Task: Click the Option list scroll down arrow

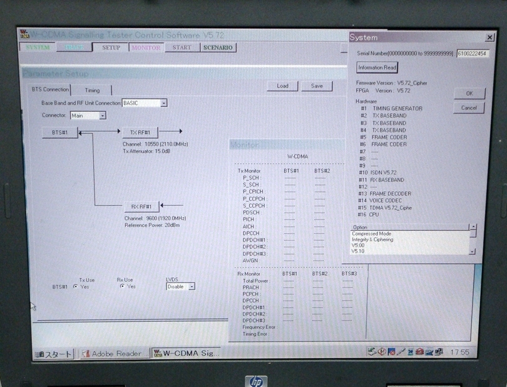Action: tap(473, 251)
